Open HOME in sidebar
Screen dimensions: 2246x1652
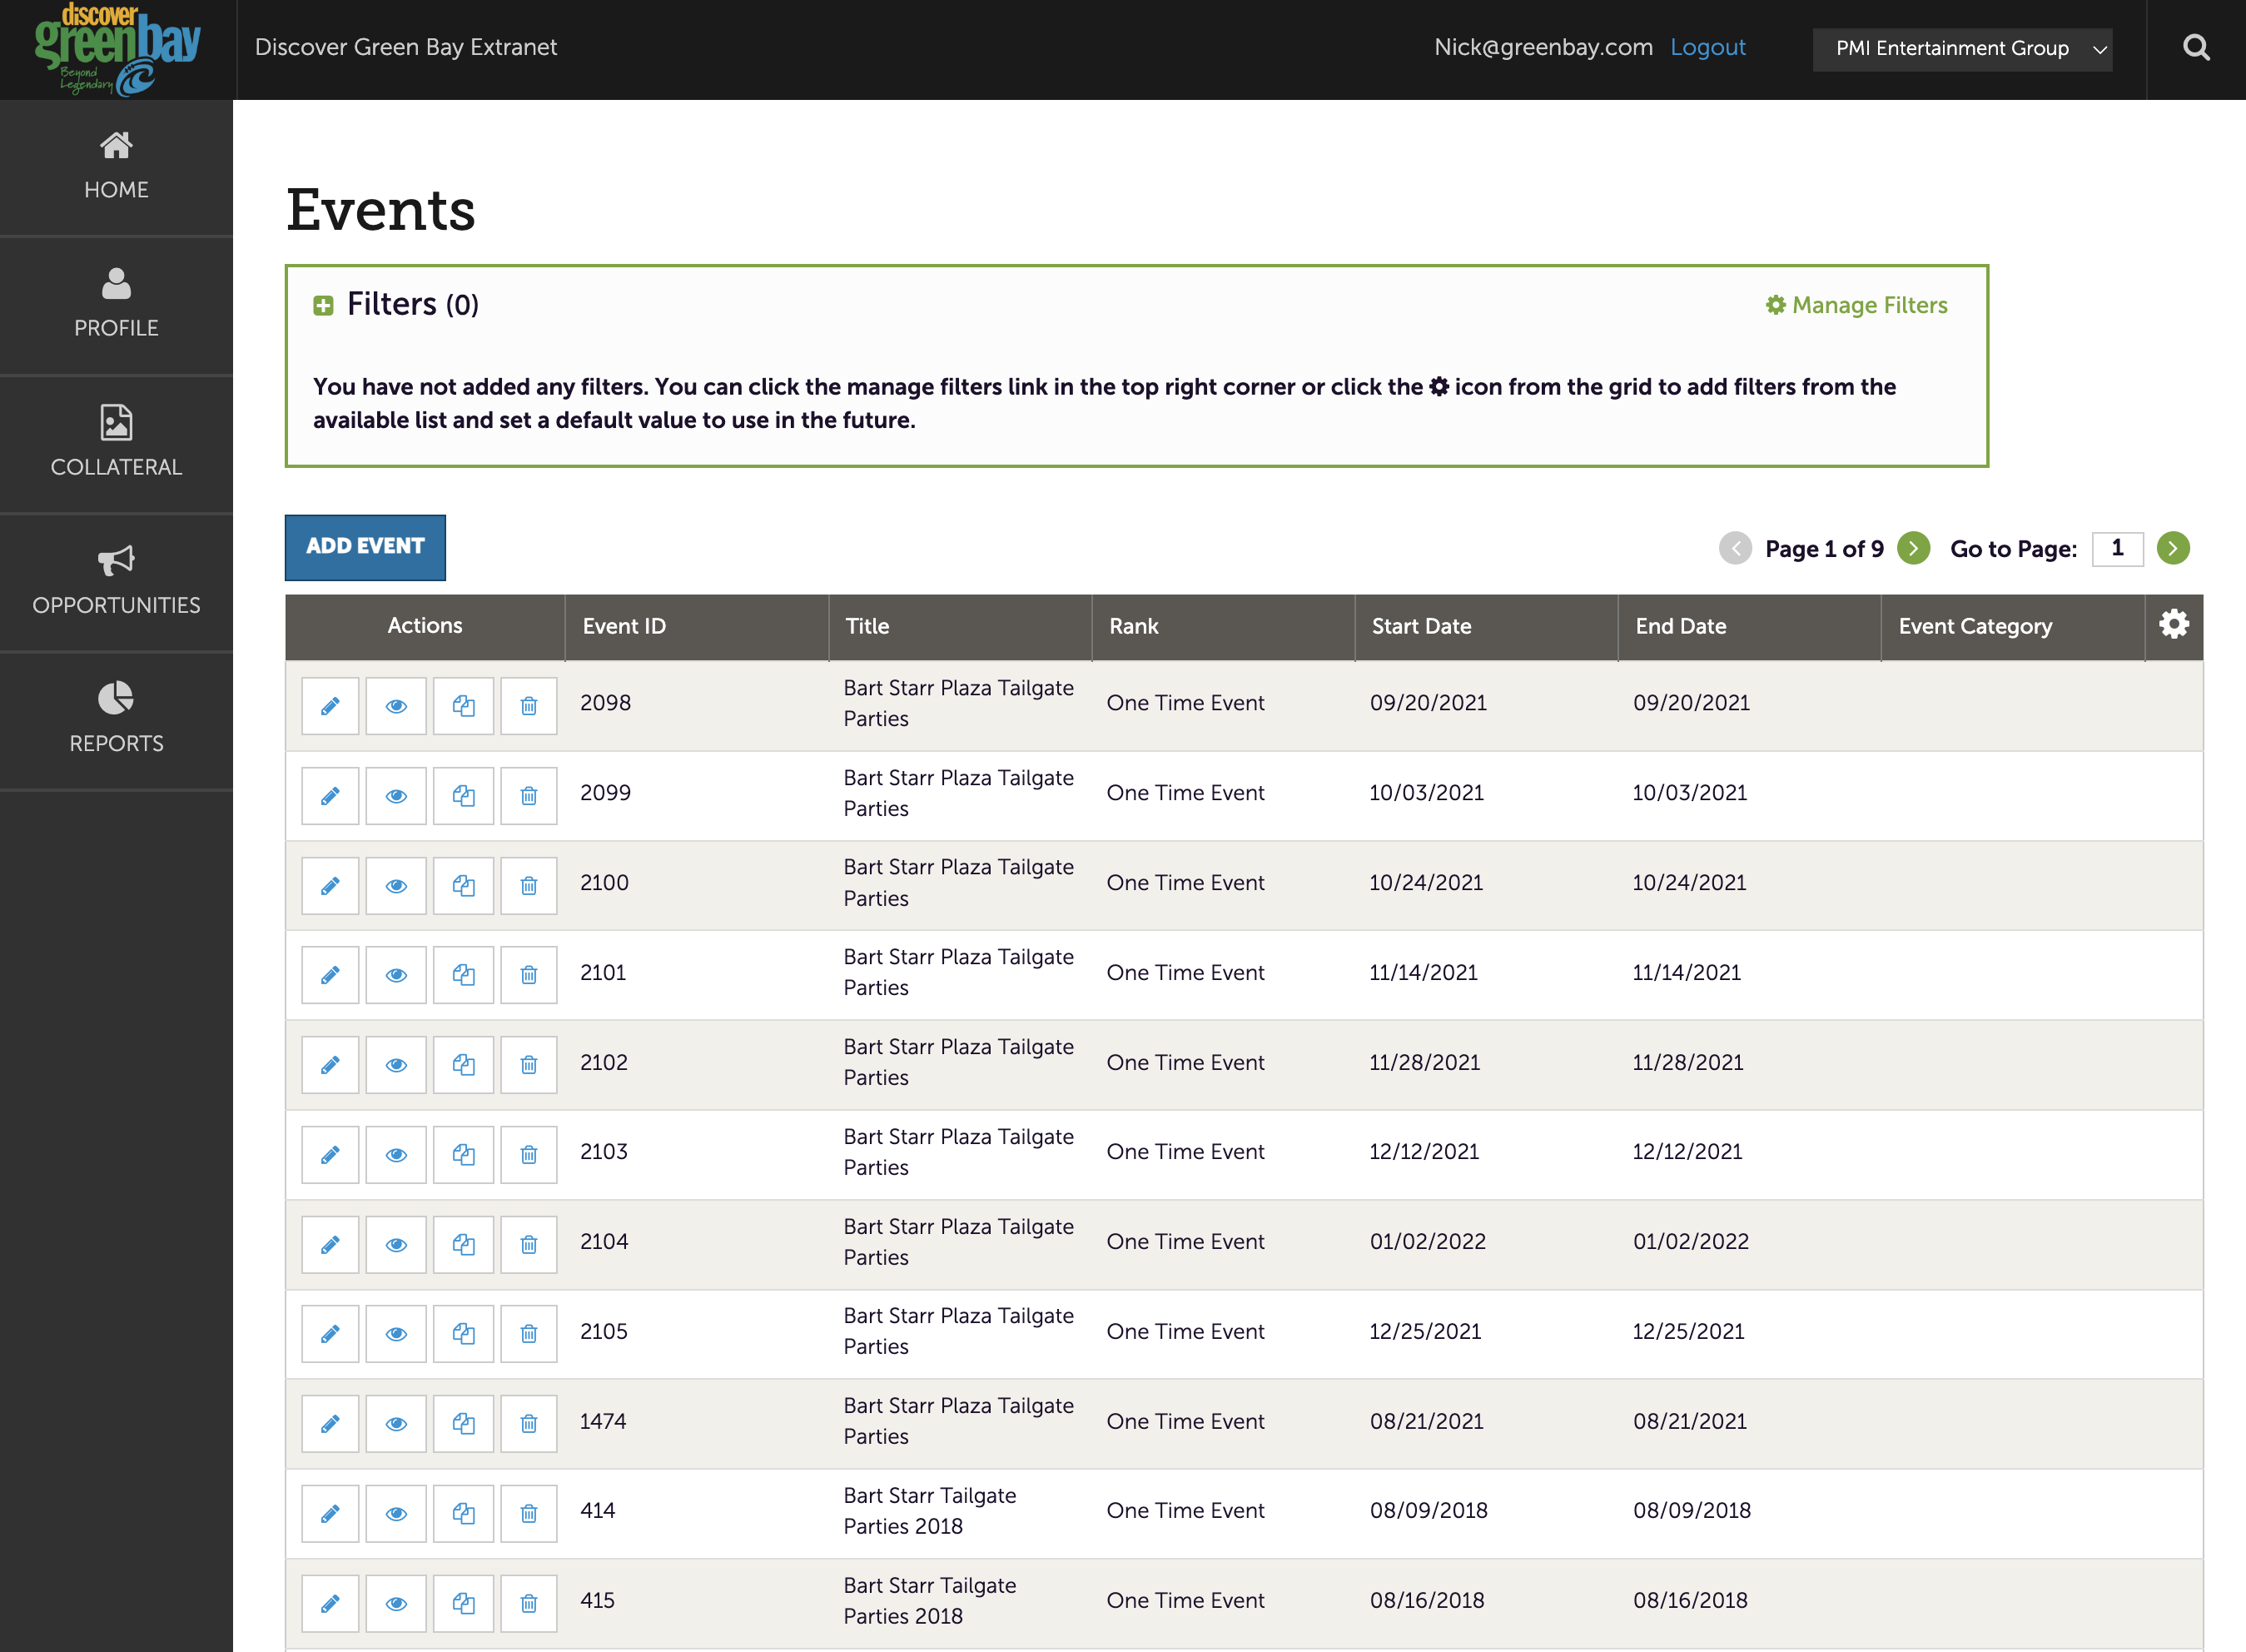116,167
